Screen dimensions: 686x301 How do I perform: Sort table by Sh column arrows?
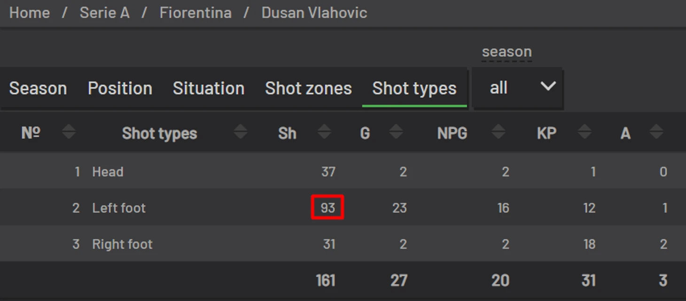[324, 133]
